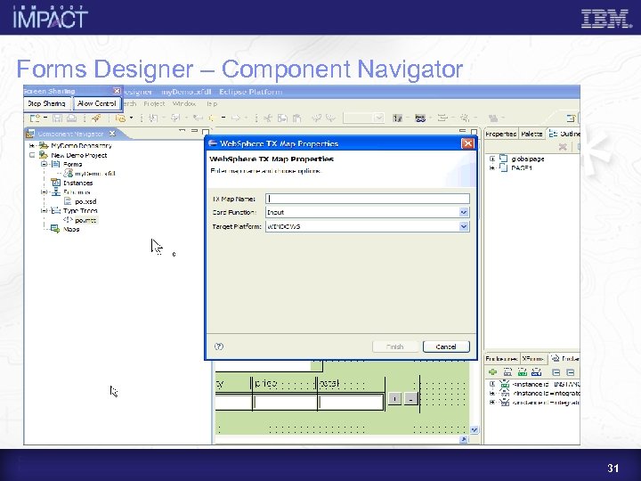Click the greyed Finish button
The height and width of the screenshot is (481, 641).
(395, 346)
